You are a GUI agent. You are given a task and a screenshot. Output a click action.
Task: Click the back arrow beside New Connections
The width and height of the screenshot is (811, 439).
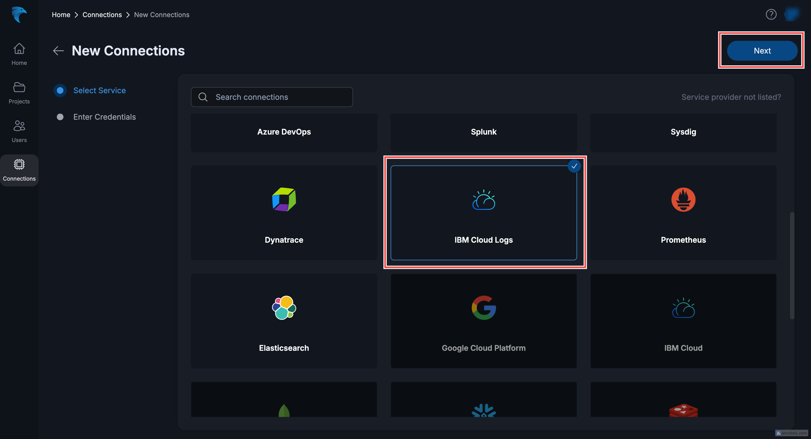[58, 51]
